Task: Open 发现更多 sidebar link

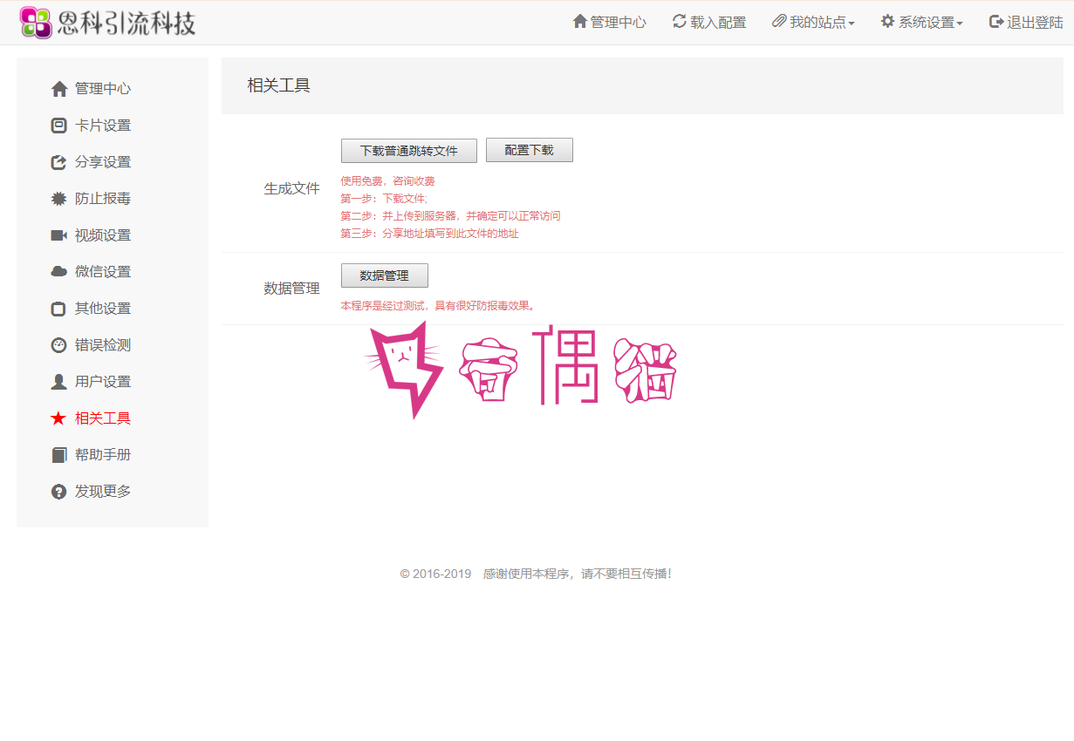Action: pyautogui.click(x=103, y=492)
